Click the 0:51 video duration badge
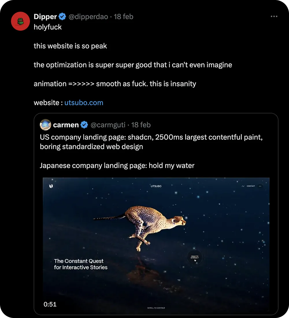This screenshot has width=289, height=318. point(50,304)
